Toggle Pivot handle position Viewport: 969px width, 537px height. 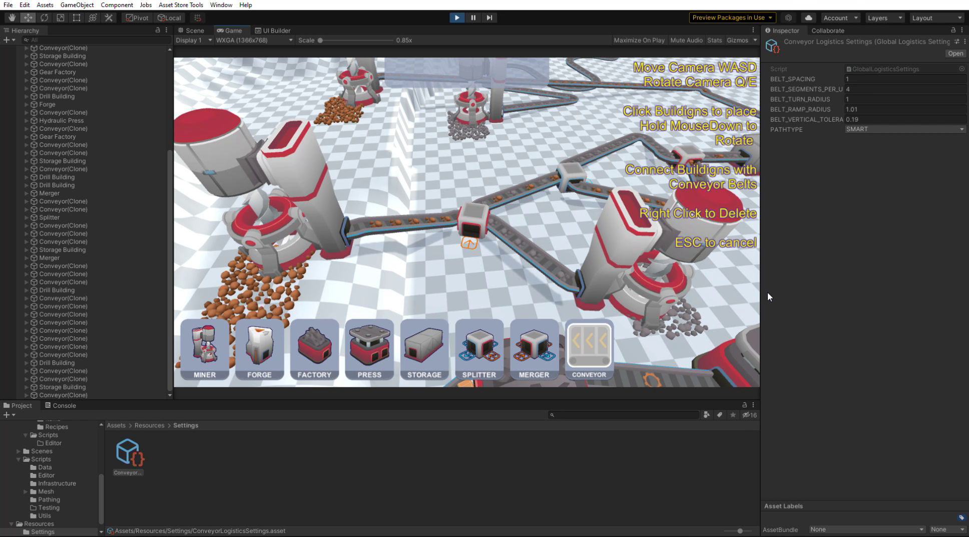click(137, 18)
